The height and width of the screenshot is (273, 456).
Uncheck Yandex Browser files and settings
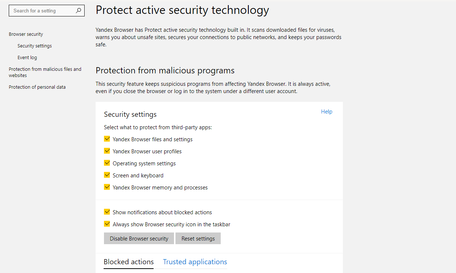[x=107, y=139]
